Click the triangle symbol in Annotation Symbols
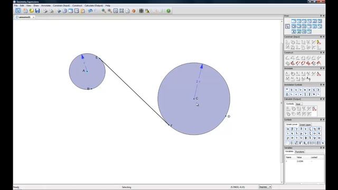The image size is (338, 190). (287, 94)
